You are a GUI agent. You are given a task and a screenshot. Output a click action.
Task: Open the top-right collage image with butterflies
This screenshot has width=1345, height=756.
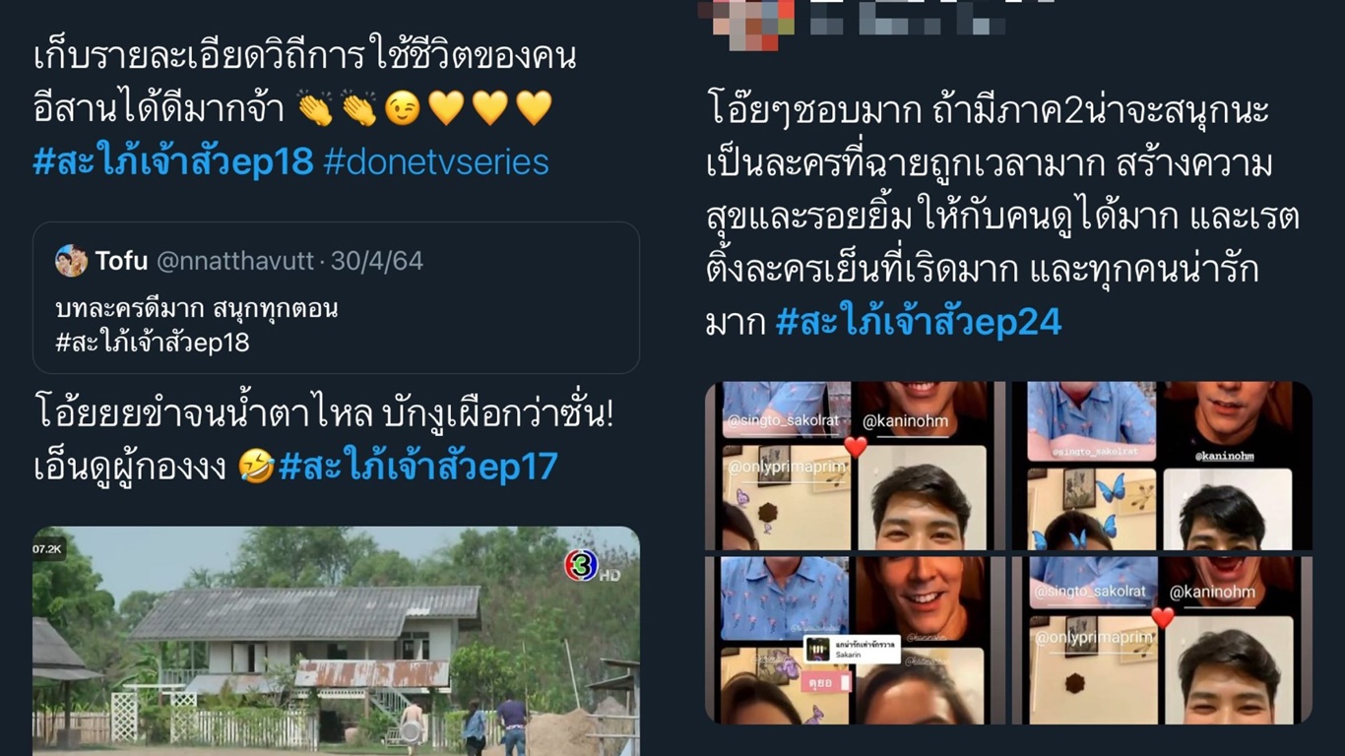[x=1162, y=466]
